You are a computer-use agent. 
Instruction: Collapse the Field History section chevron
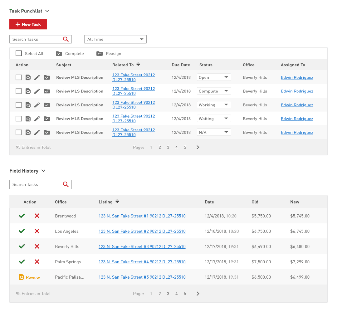pos(43,171)
